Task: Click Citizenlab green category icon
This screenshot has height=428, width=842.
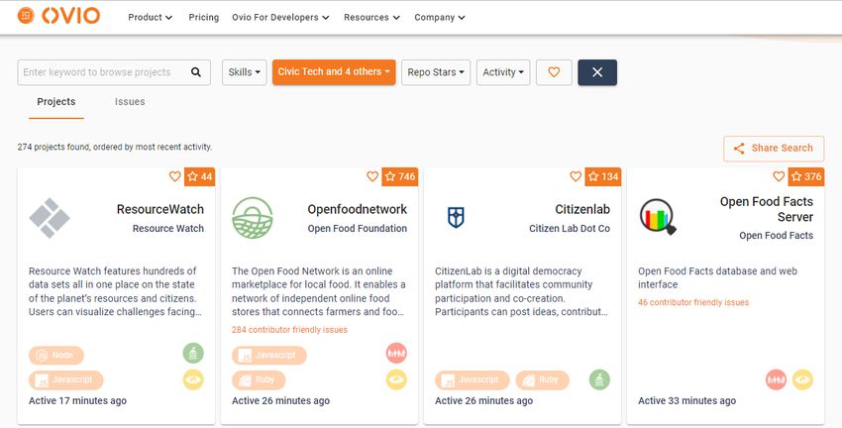Action: tap(599, 379)
